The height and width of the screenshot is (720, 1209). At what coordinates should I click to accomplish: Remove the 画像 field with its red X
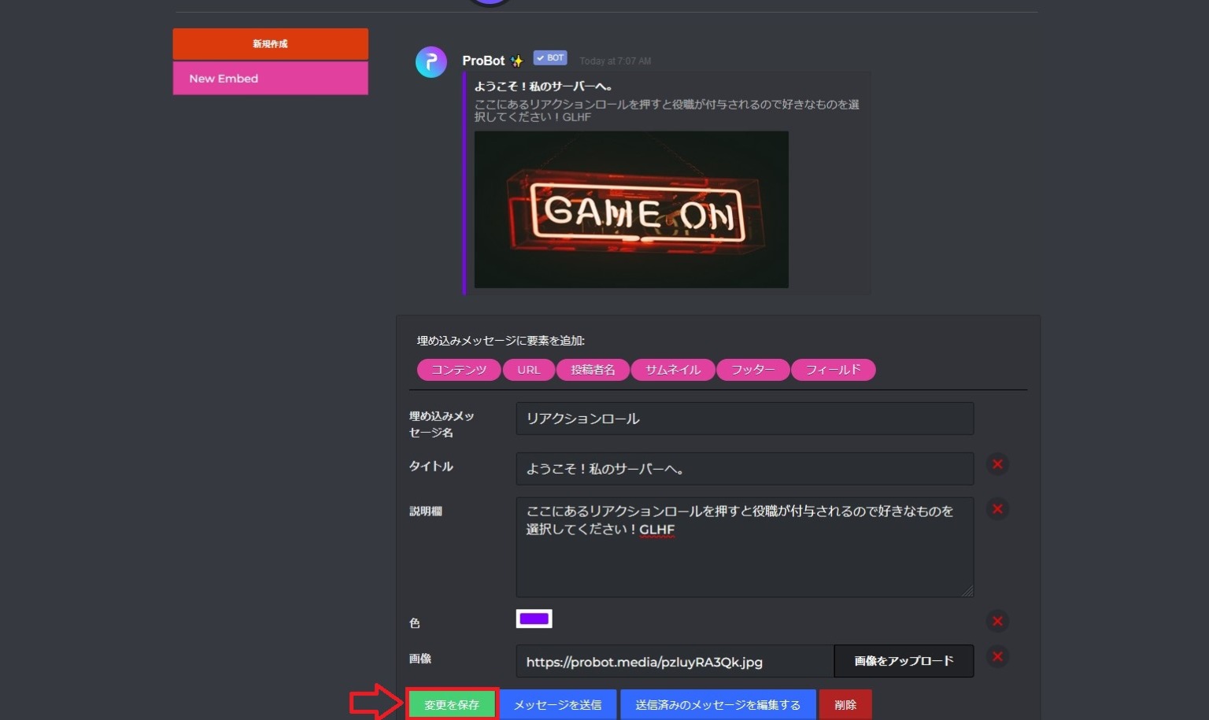tap(996, 656)
